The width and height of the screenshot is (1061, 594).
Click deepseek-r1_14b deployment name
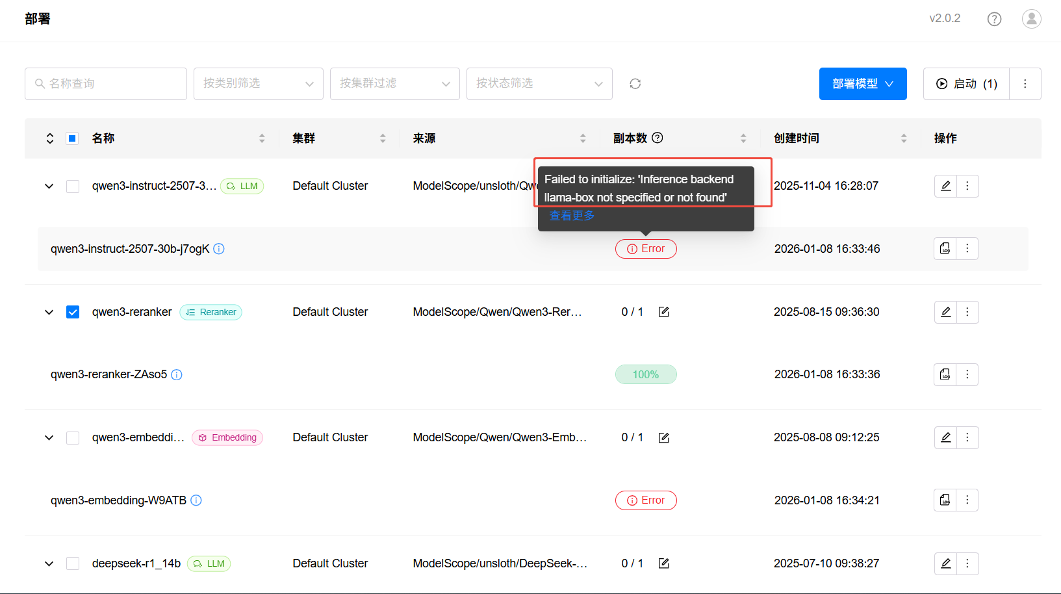click(136, 563)
